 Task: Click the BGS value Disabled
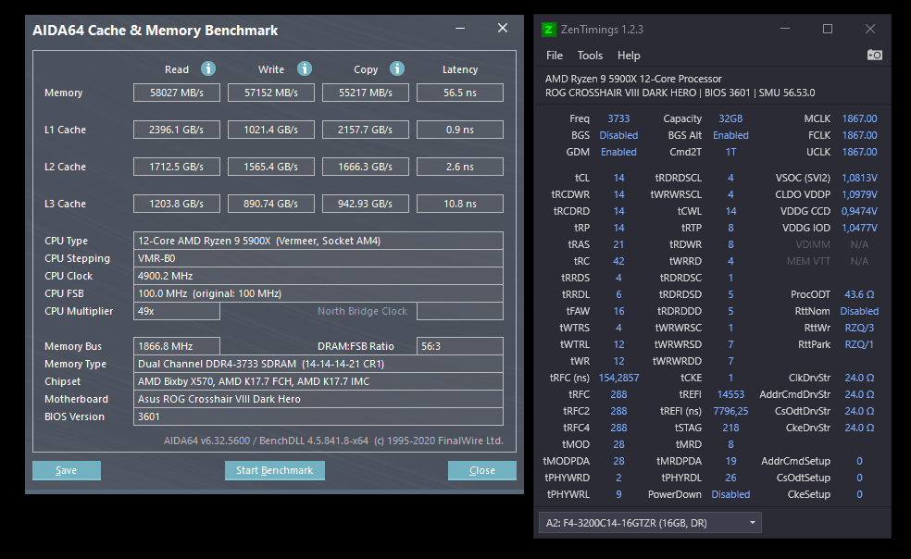(x=618, y=135)
